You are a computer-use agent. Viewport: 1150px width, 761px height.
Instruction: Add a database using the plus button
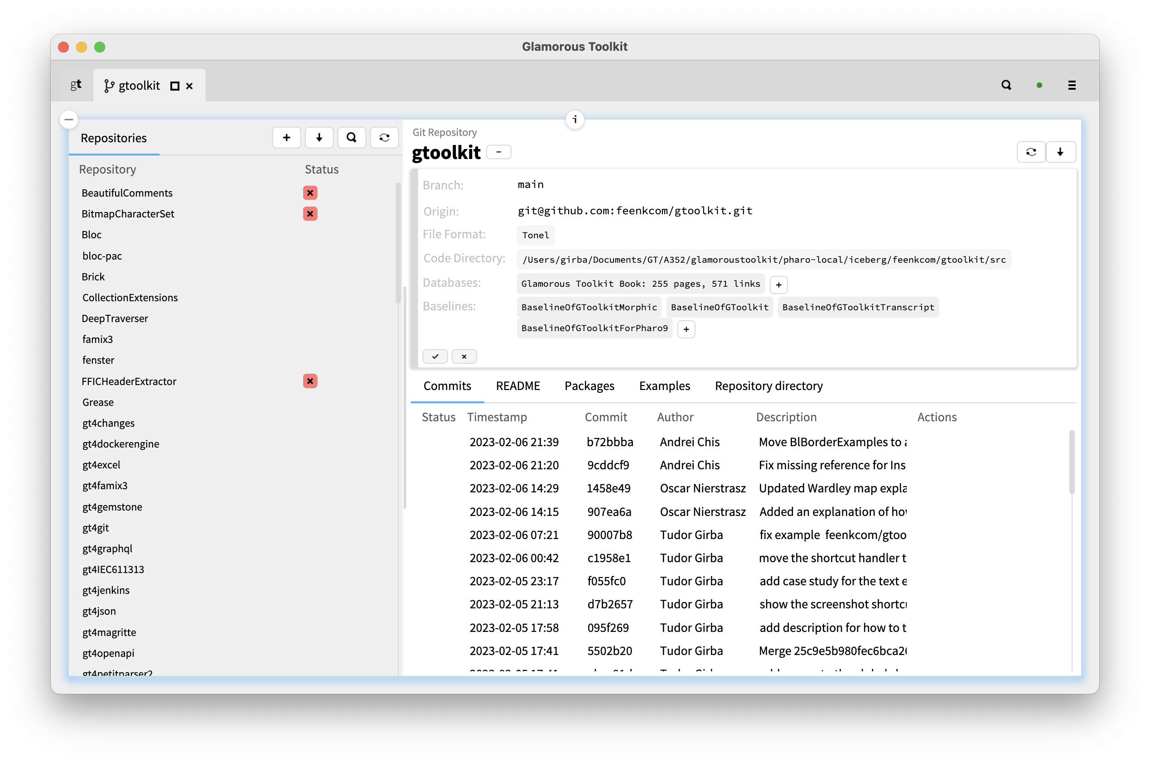(x=778, y=284)
